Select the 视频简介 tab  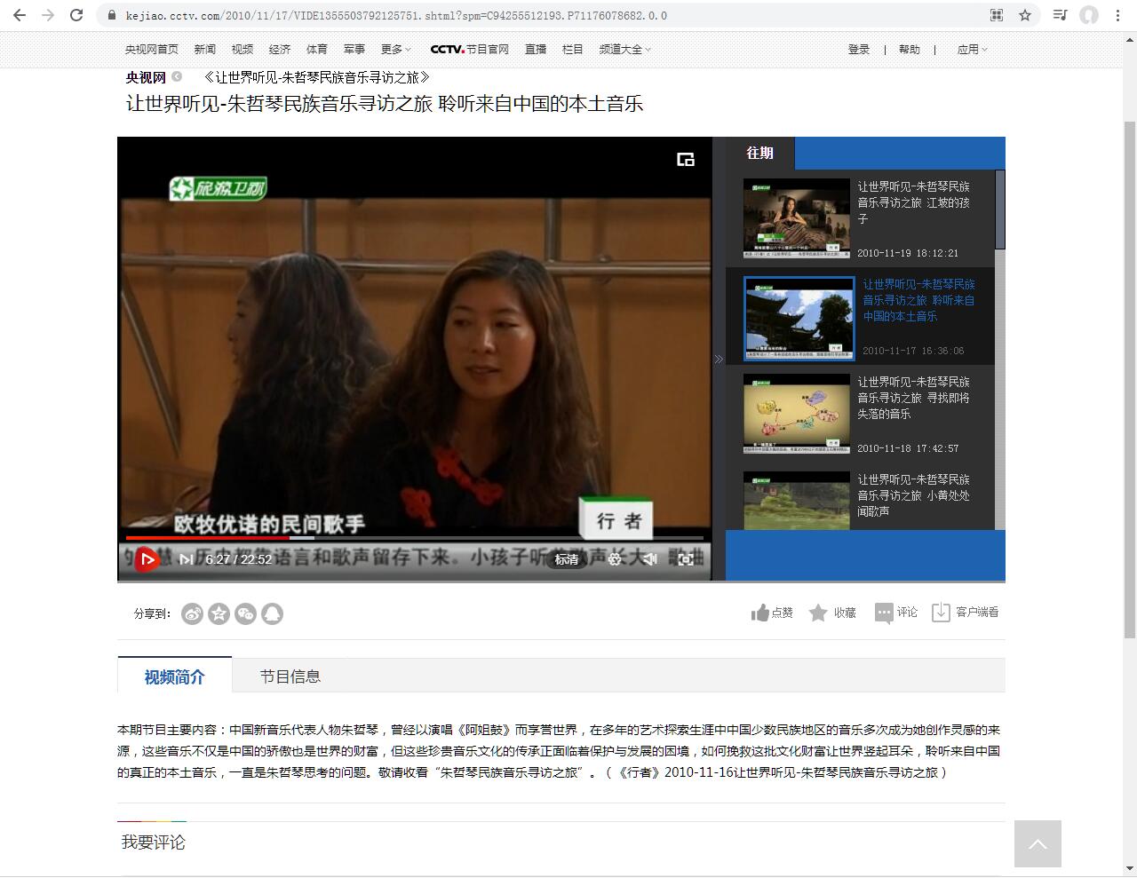[x=174, y=677]
